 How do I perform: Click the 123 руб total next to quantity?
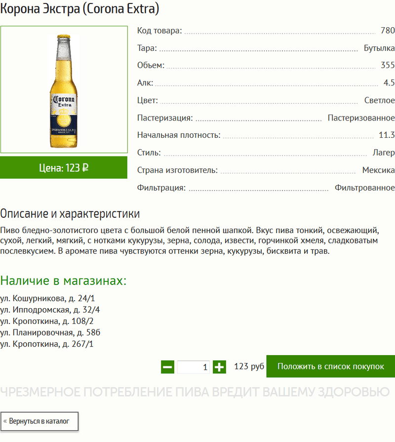[249, 366]
